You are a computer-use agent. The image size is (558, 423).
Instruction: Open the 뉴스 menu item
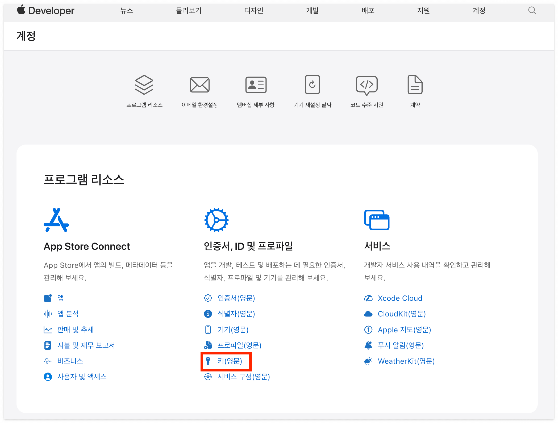pos(127,11)
